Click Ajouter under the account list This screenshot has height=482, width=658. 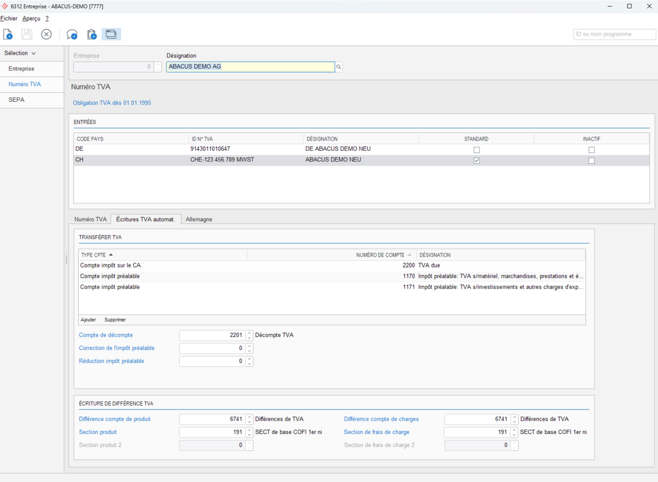click(x=88, y=320)
